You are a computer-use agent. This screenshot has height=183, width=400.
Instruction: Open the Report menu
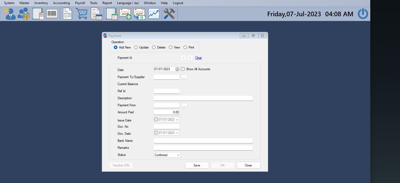pos(107,3)
